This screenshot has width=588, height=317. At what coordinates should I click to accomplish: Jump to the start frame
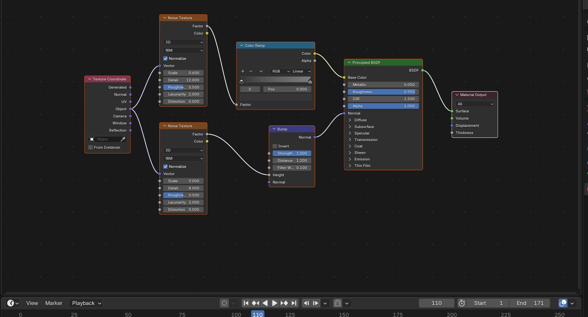click(x=246, y=303)
